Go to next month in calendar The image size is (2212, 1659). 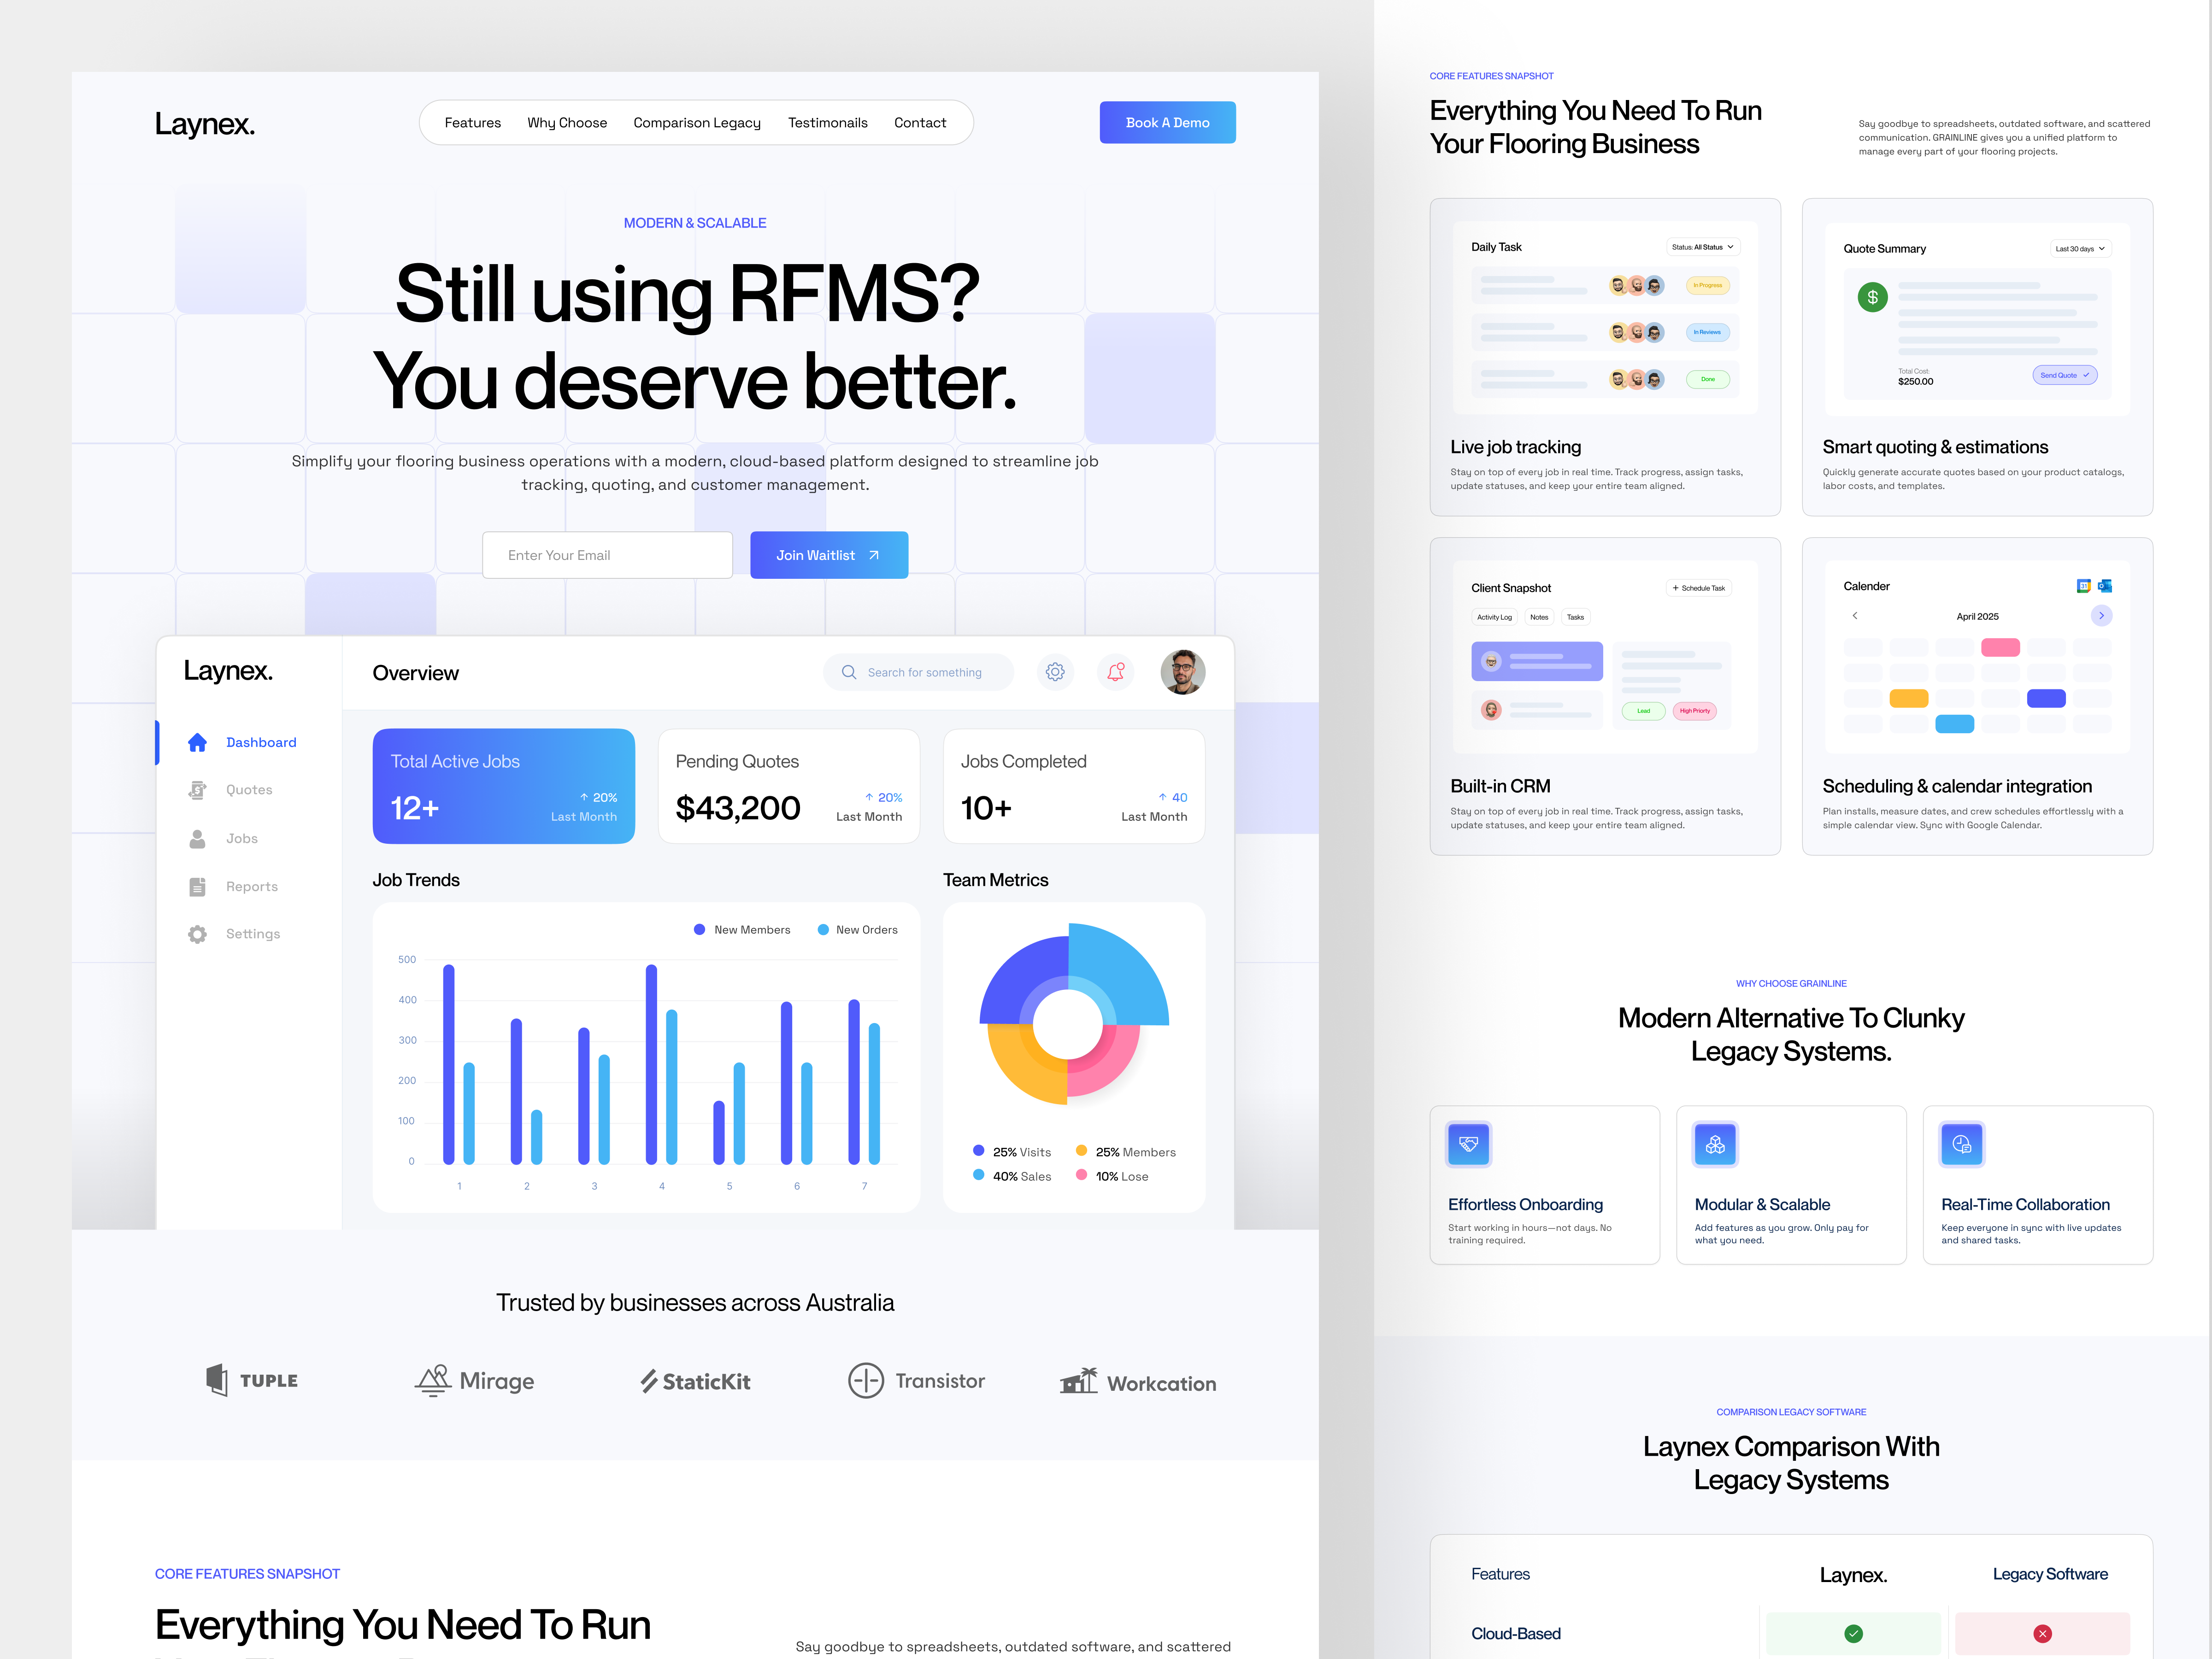(2101, 616)
